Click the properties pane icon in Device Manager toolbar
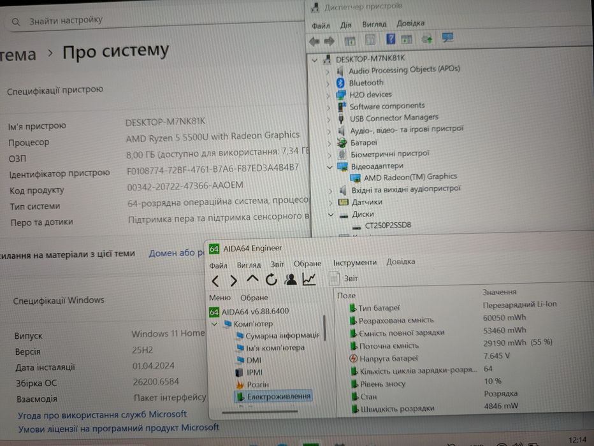594x446 pixels. (370, 40)
